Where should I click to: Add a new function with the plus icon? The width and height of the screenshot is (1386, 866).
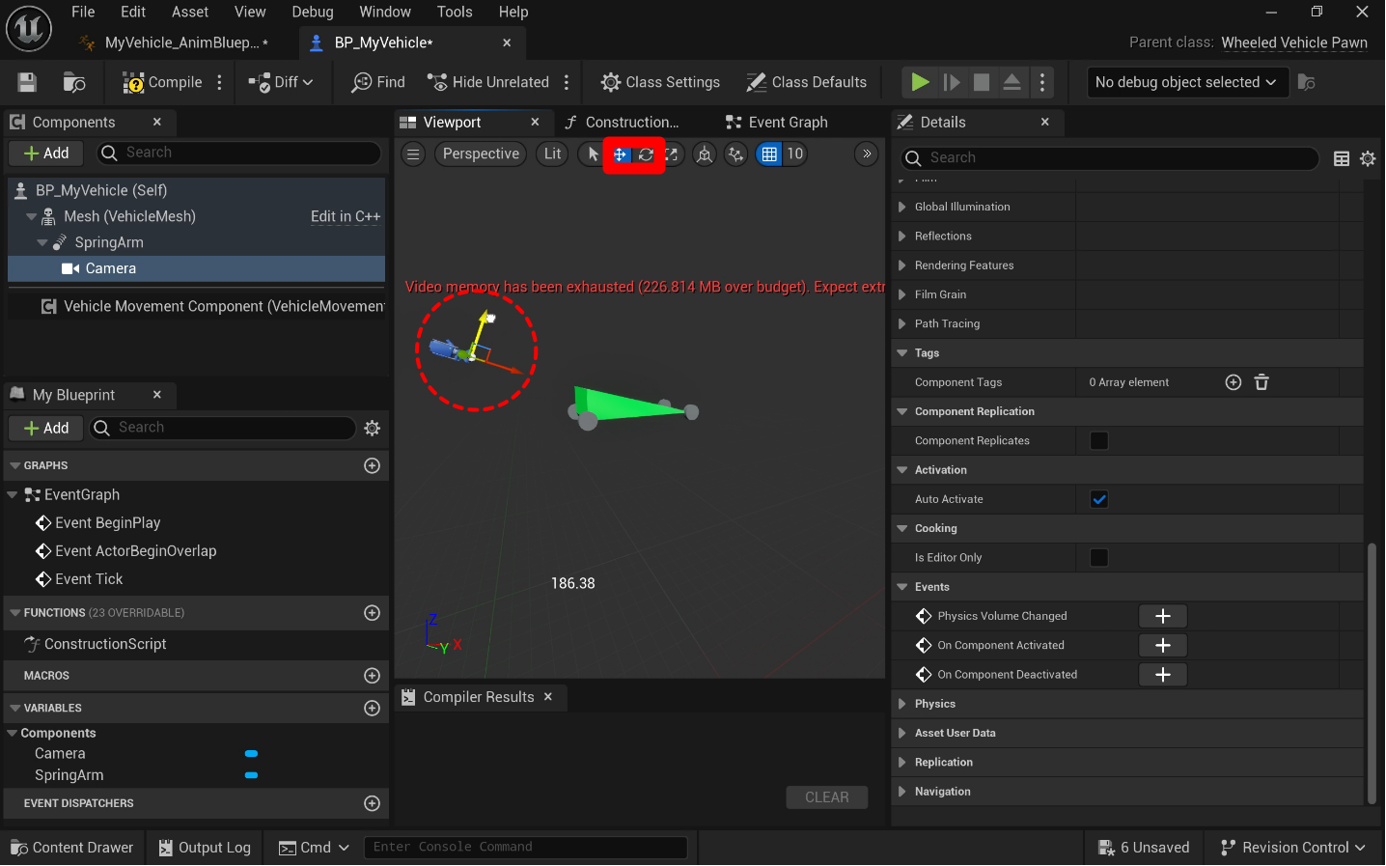coord(372,613)
